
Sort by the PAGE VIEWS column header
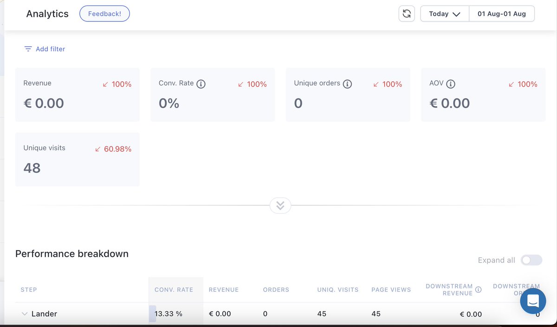[x=391, y=289]
